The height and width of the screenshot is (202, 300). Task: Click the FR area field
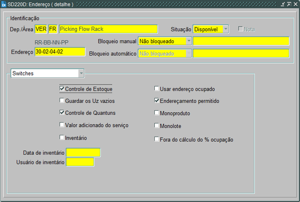coord(53,29)
